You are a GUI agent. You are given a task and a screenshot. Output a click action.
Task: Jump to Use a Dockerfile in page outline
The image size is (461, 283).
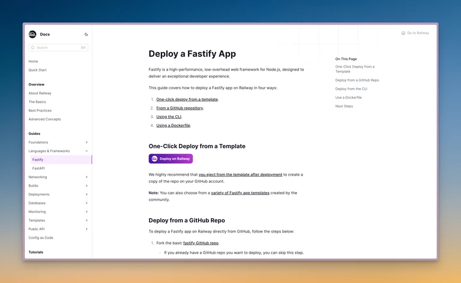point(348,97)
